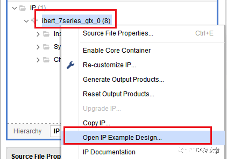Screen dimensions: 227x160
Task: Open IP Example Design entry
Action: point(122,137)
